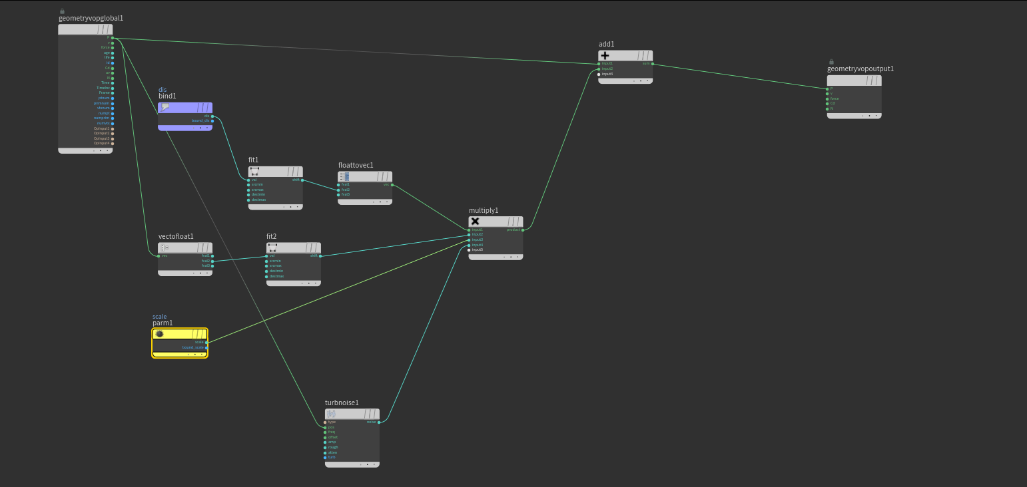The height and width of the screenshot is (487, 1027).
Task: Select the add1 node name label
Action: (x=606, y=45)
